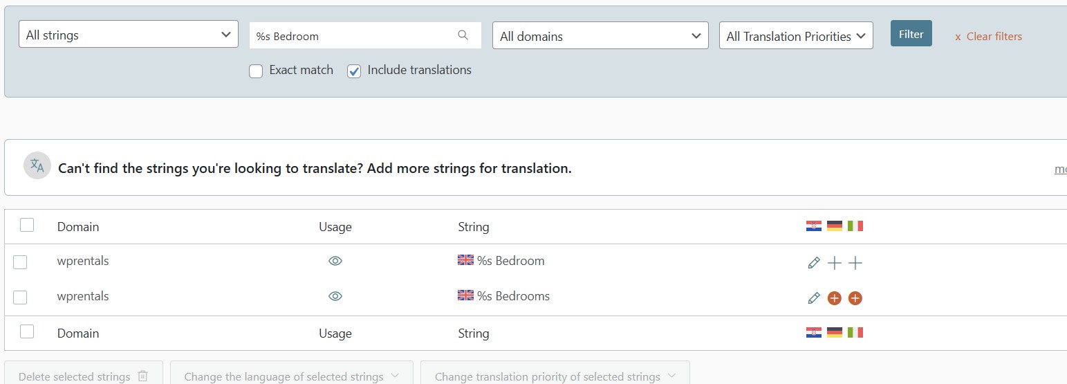Viewport: 1067px width, 384px height.
Task: Click first orange plus icon for %s Bedrooms
Action: point(835,298)
